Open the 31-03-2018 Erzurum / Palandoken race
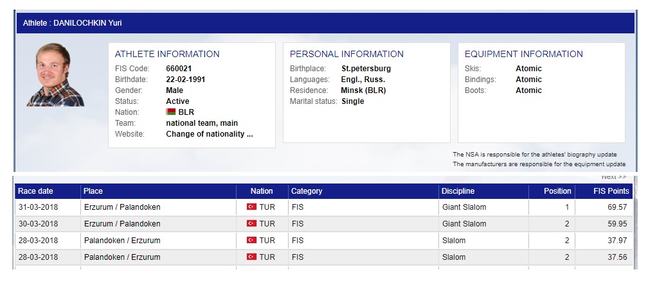Image resolution: width=666 pixels, height=290 pixels. pos(323,207)
